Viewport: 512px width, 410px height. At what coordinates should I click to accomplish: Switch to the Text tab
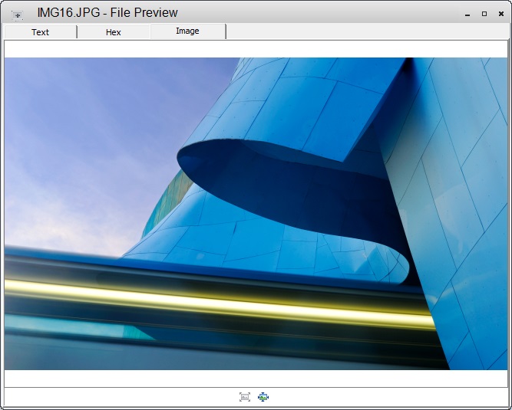(40, 32)
